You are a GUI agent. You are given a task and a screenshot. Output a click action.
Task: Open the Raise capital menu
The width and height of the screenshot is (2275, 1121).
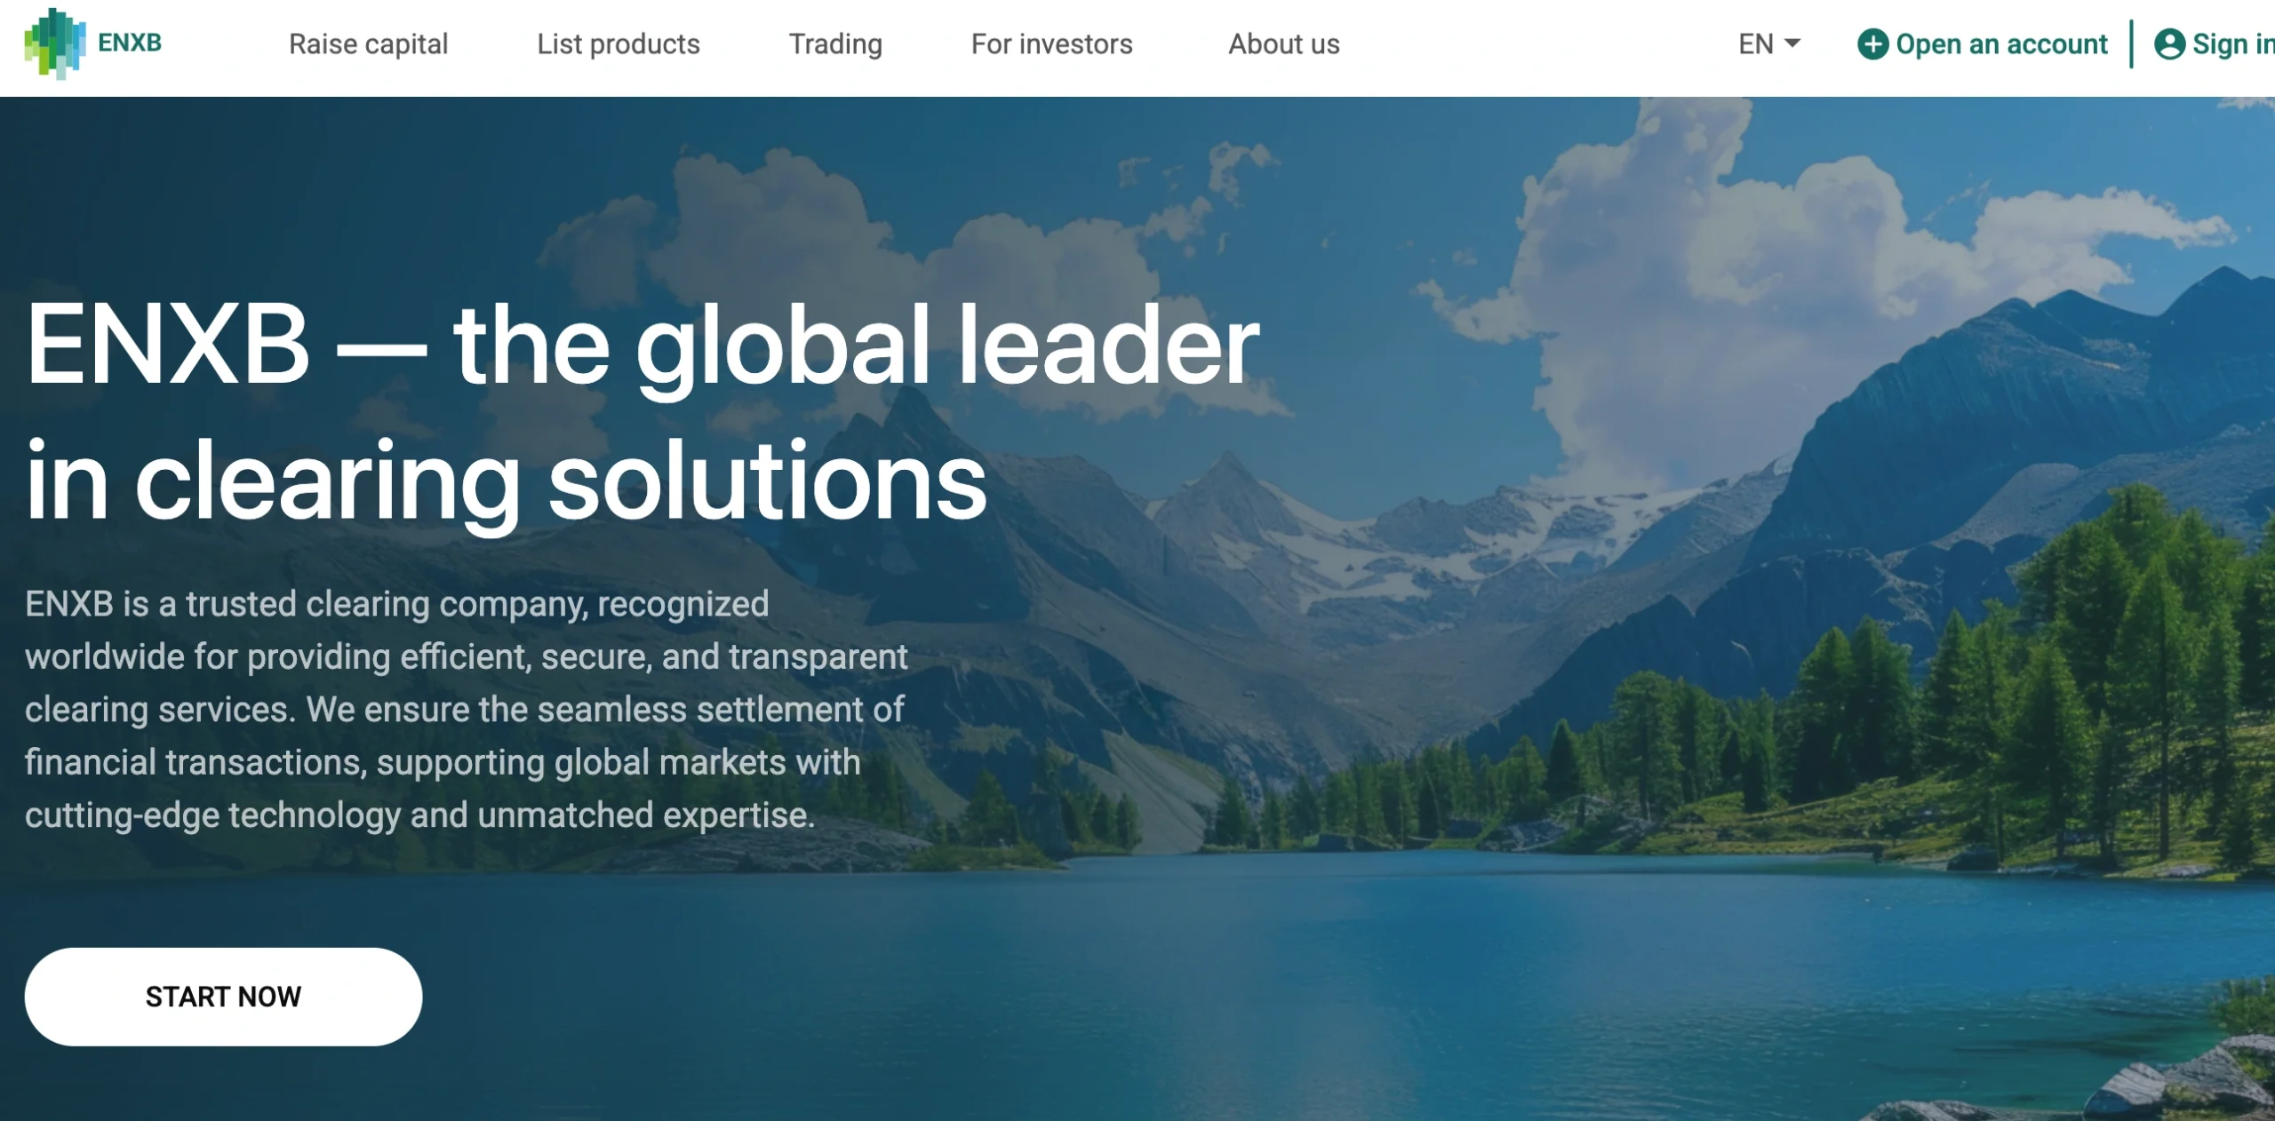[368, 44]
